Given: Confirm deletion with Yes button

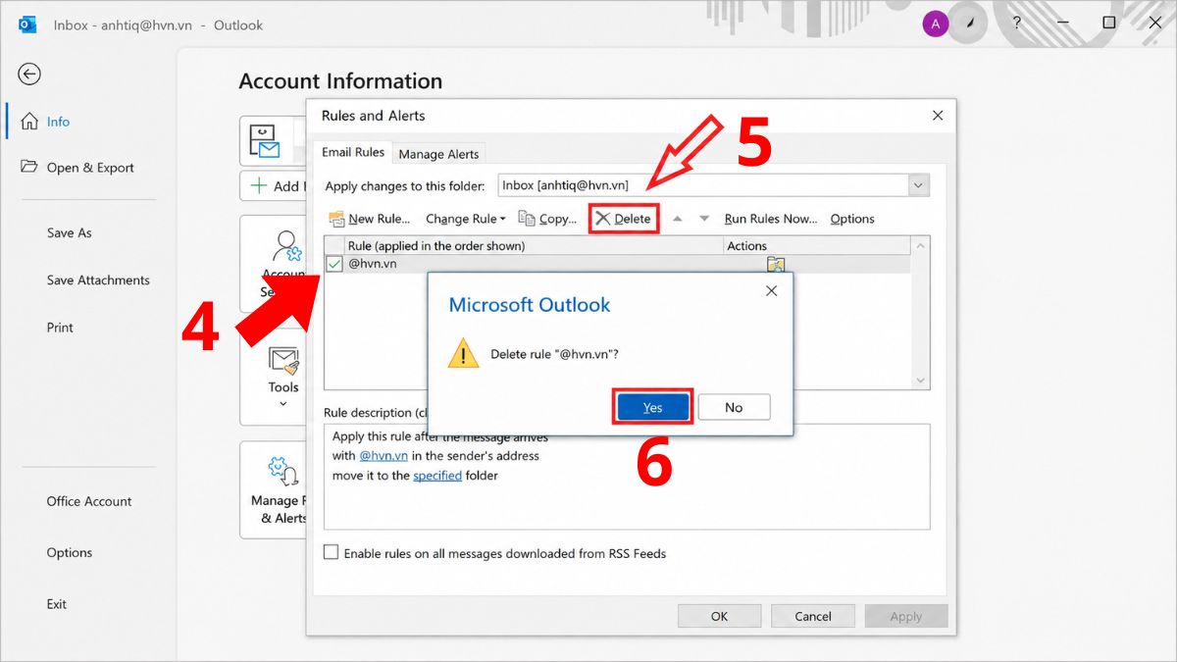Looking at the screenshot, I should click(x=652, y=408).
